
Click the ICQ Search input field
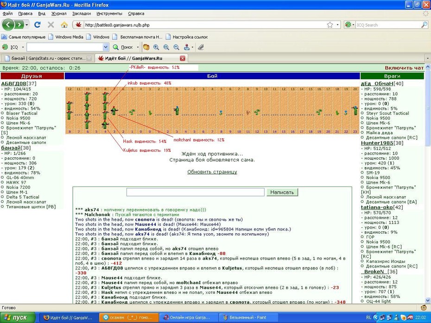[388, 25]
